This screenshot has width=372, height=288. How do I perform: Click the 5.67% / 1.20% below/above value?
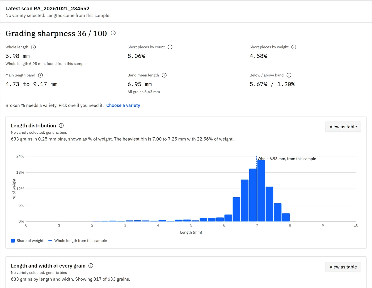(272, 84)
